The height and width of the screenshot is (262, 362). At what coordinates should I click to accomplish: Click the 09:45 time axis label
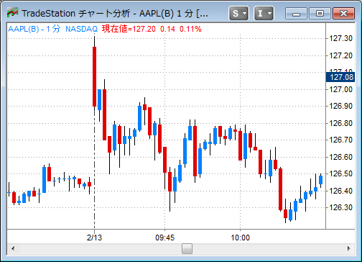[165, 238]
